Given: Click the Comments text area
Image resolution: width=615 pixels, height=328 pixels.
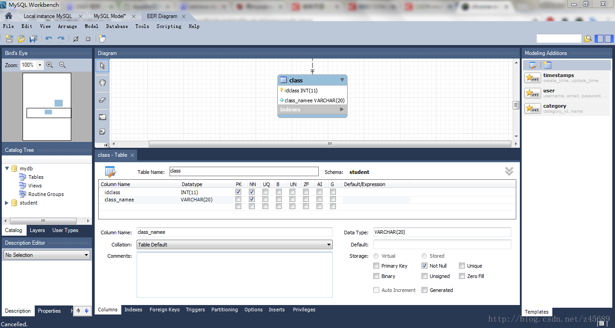Looking at the screenshot, I should coord(234,274).
